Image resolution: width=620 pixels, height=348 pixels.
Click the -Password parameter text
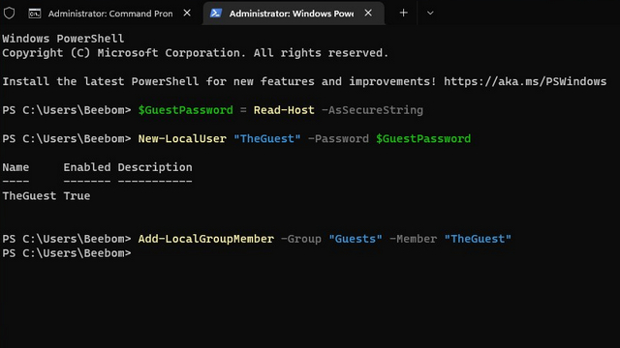[x=338, y=139]
